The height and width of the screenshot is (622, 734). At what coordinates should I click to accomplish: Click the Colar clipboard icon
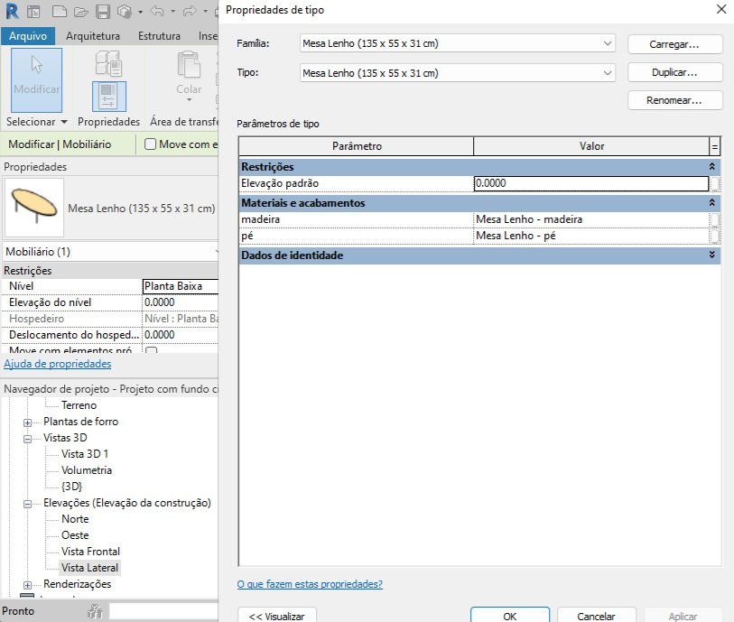coord(189,65)
